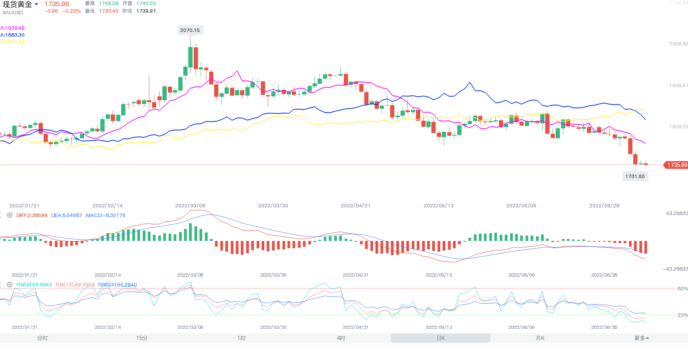Click the blue moving average label A:1883.30

point(12,35)
